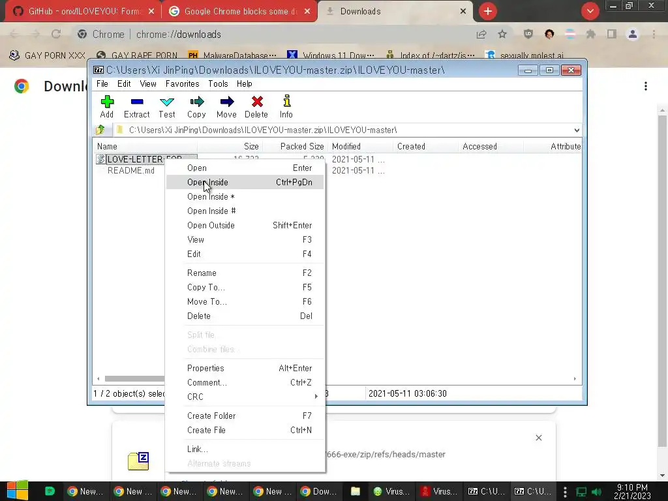Choose Rename from context menu

pyautogui.click(x=245, y=273)
